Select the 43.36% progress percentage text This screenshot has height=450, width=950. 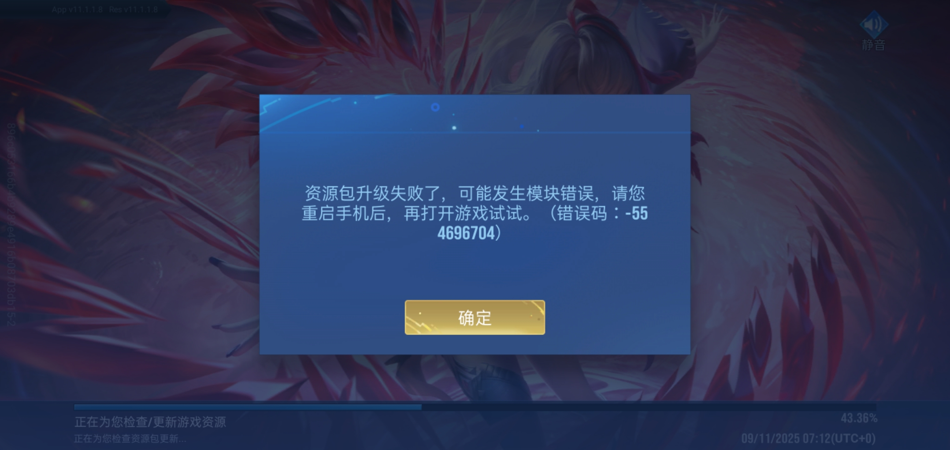tap(859, 418)
